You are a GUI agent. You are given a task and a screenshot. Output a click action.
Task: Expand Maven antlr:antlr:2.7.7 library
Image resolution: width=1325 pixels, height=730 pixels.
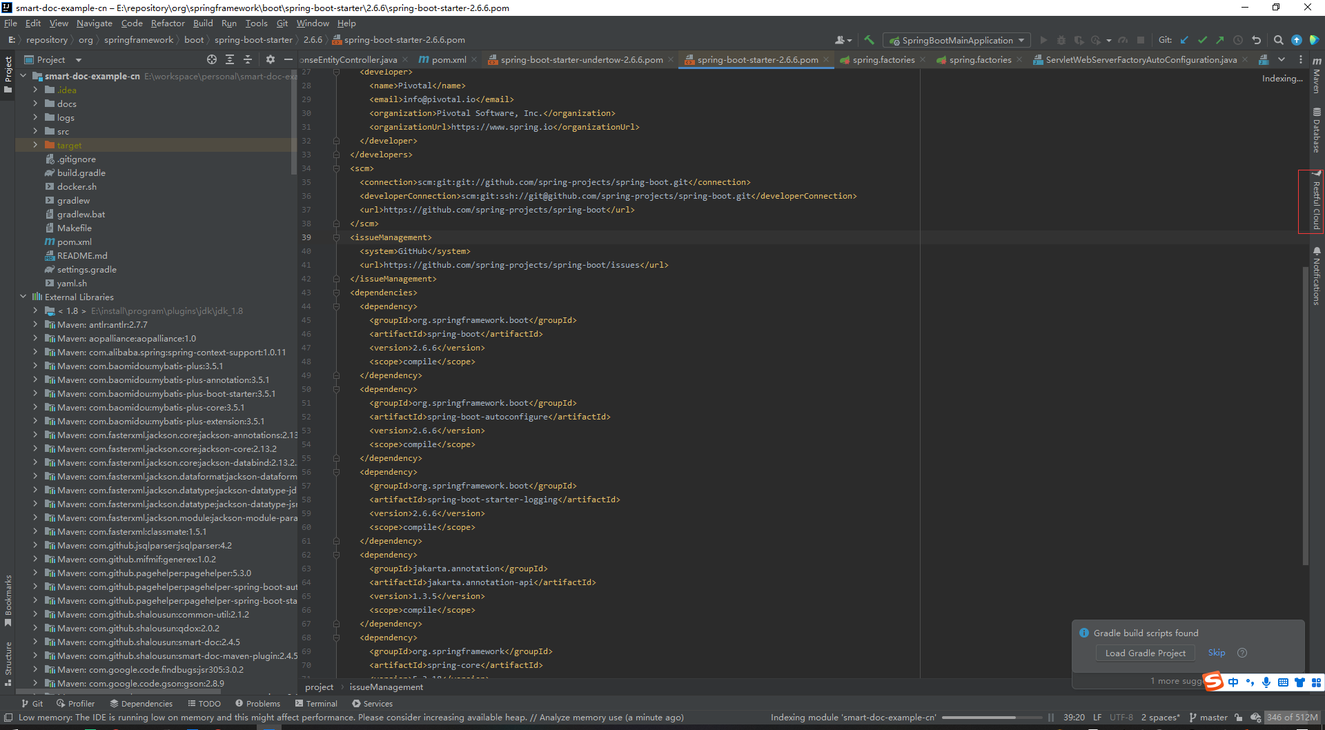tap(35, 324)
